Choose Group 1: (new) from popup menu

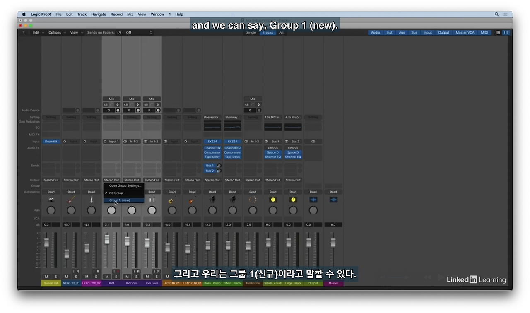(x=124, y=200)
